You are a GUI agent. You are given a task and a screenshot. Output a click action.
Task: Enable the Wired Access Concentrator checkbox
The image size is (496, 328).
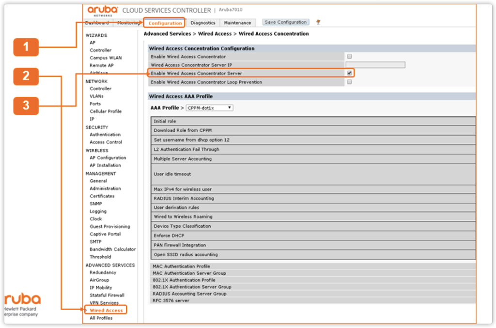pyautogui.click(x=349, y=56)
